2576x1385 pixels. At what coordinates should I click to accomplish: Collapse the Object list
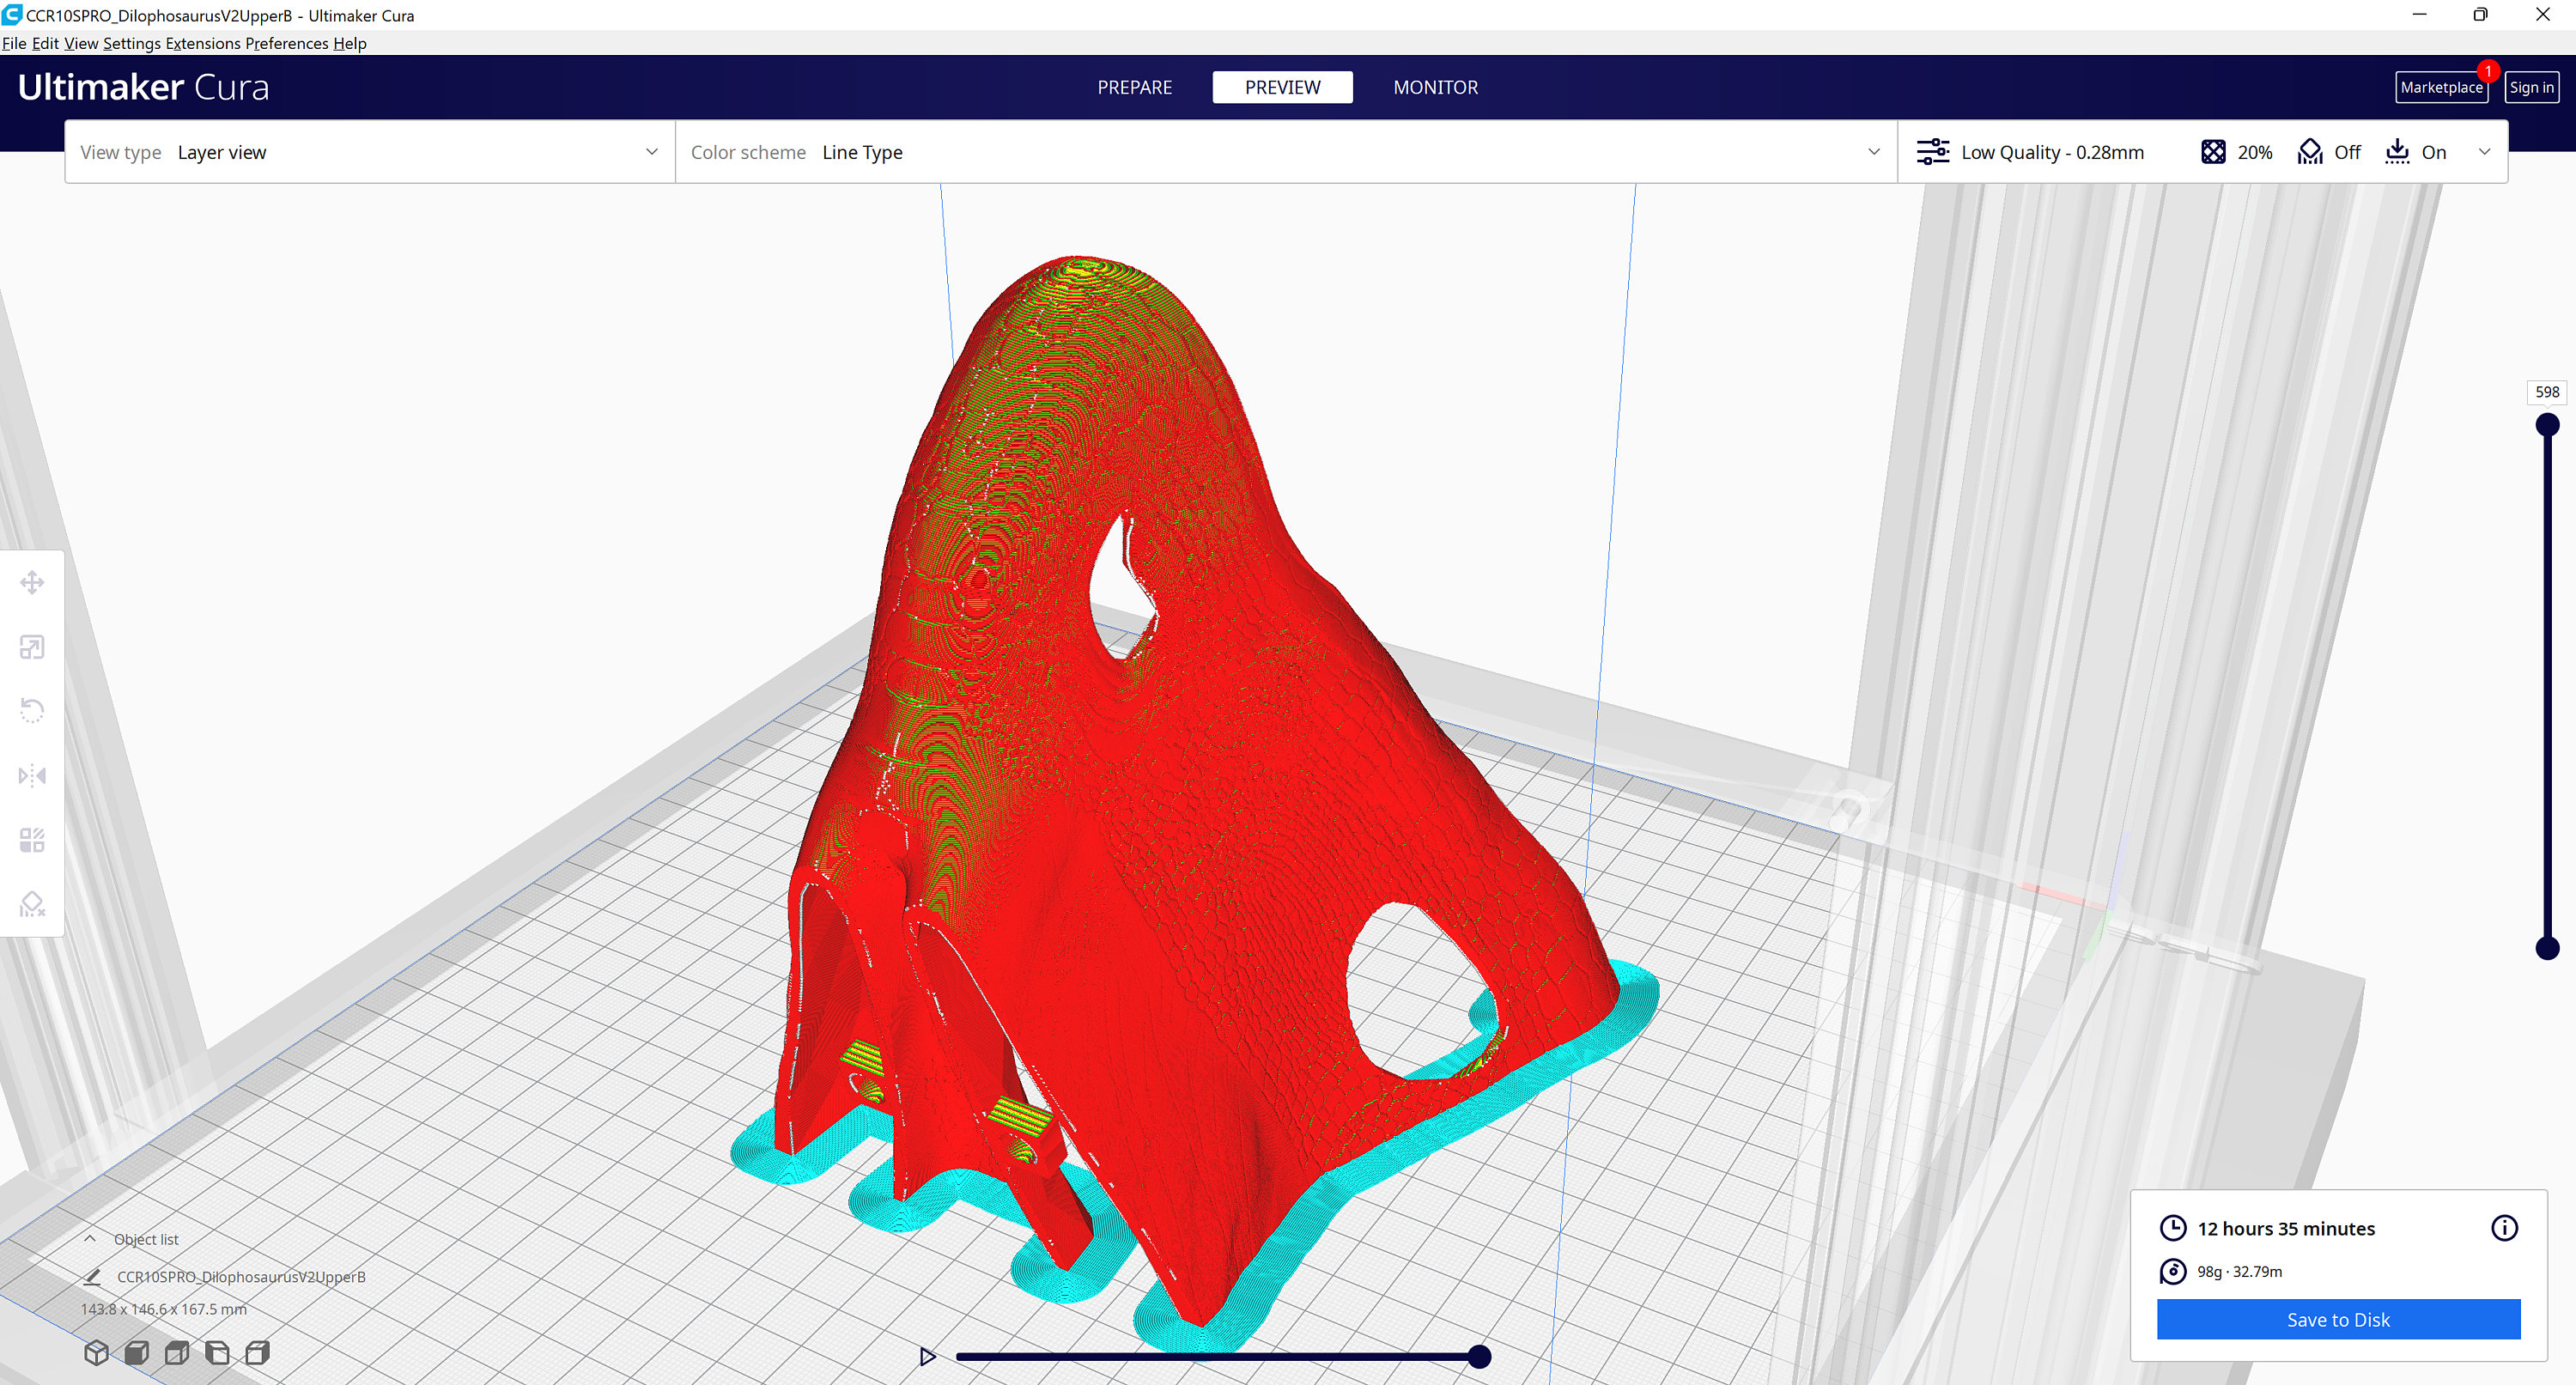tap(90, 1239)
